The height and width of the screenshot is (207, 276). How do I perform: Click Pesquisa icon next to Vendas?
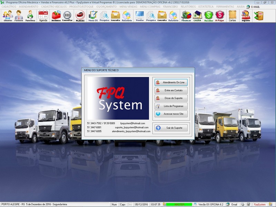point(151,16)
